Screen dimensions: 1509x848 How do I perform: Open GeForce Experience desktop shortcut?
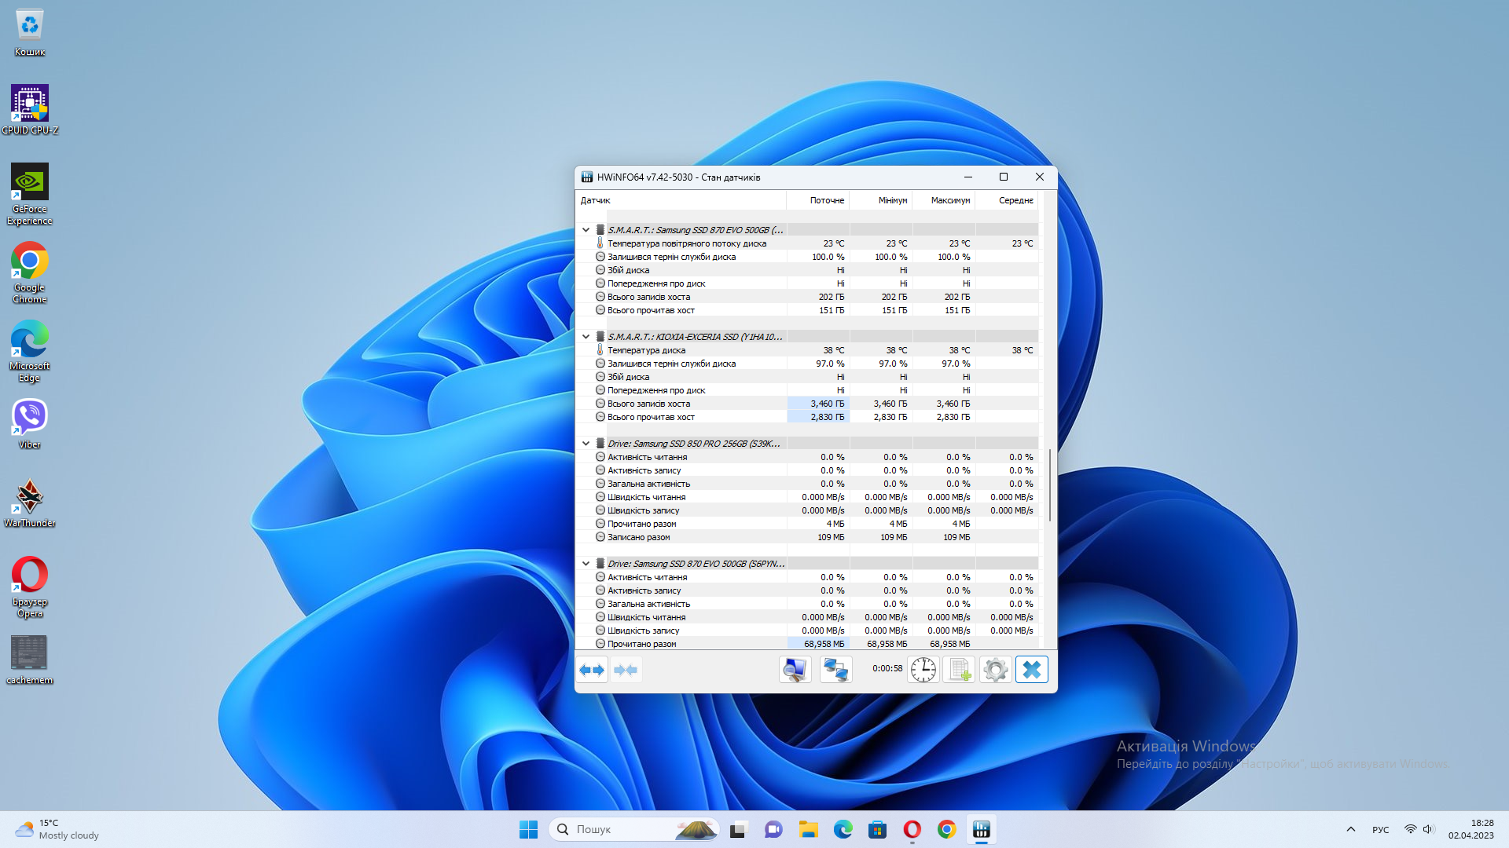30,194
